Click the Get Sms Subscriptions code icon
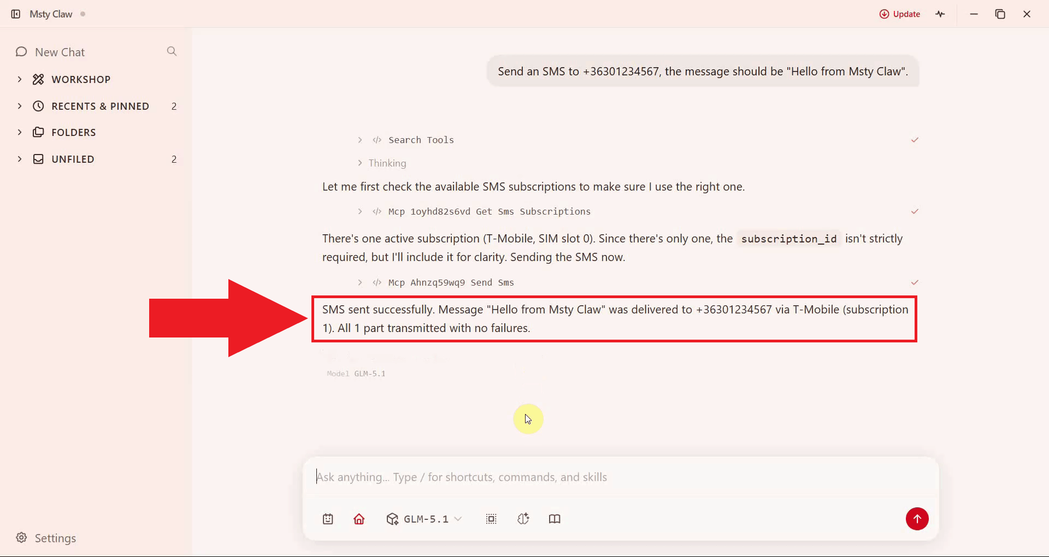 (x=377, y=211)
